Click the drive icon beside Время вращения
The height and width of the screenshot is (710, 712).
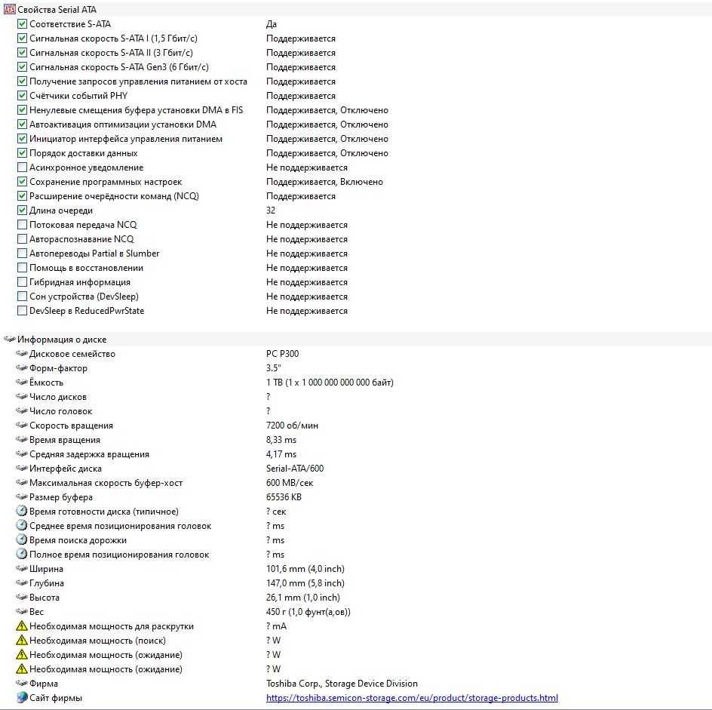(x=21, y=439)
